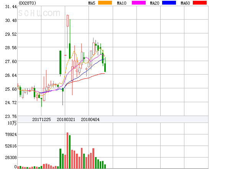230x169 pixels.
Task: Click the 20180404 date label
Action: 90,119
